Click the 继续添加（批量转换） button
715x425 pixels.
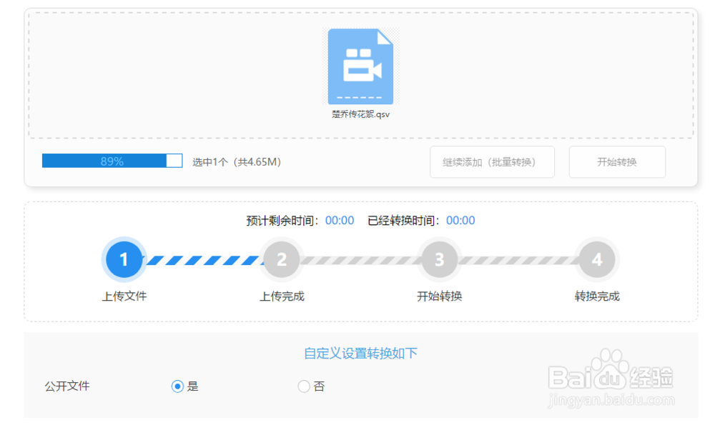[x=492, y=161]
